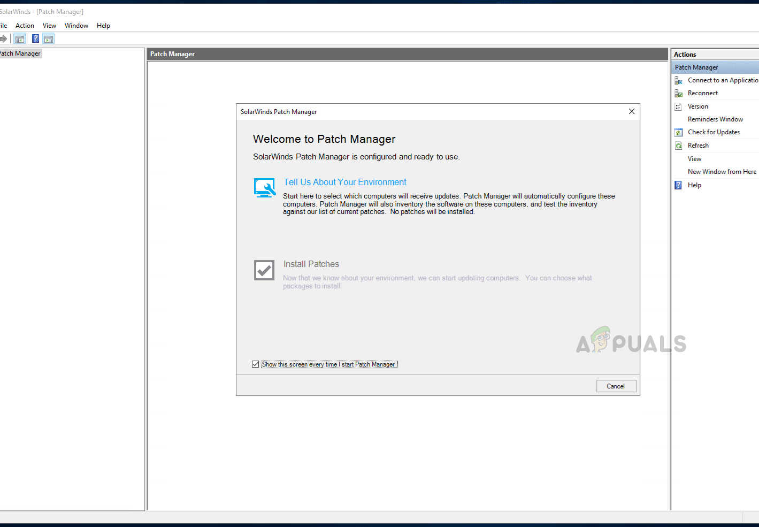Click the 'Start here to select which computers' description
This screenshot has height=527, width=759.
tap(449, 204)
